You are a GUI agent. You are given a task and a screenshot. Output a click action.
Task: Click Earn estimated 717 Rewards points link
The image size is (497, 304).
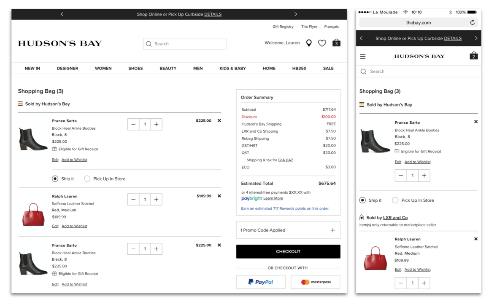tap(285, 208)
